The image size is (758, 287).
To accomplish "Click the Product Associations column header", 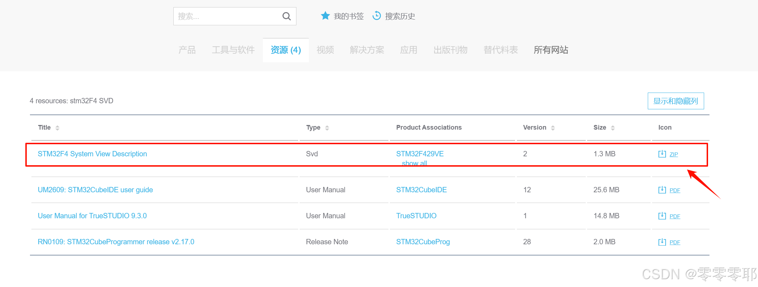I will coord(429,127).
